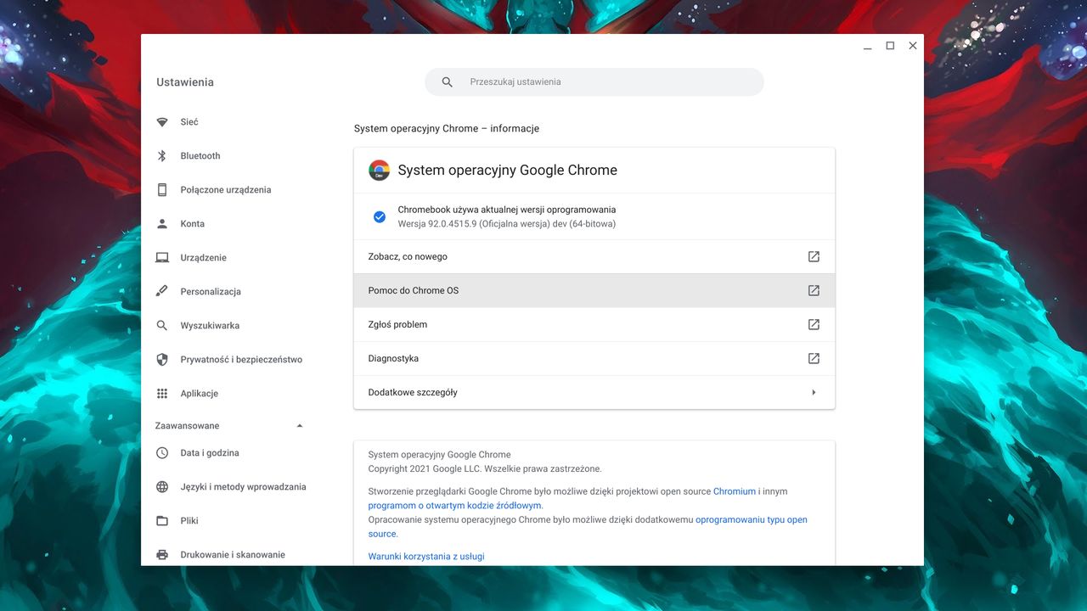Click the globe icon for Języki i metody wprowadzania
Image resolution: width=1087 pixels, height=611 pixels.
click(x=162, y=487)
